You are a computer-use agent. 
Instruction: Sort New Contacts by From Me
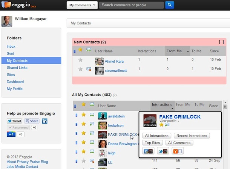coord(178,51)
